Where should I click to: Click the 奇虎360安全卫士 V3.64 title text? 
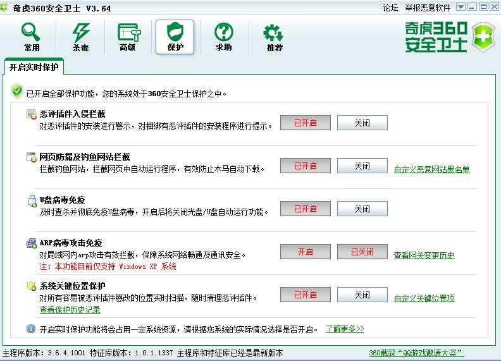point(62,8)
